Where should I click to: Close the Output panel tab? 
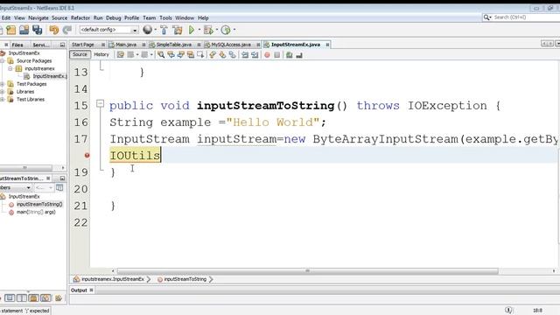point(91,290)
